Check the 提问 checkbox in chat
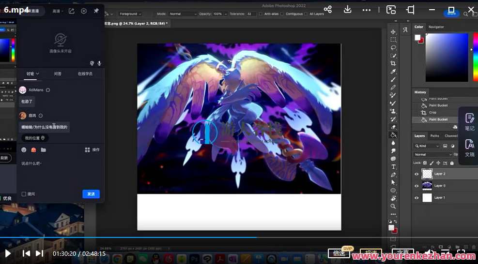 click(x=24, y=194)
